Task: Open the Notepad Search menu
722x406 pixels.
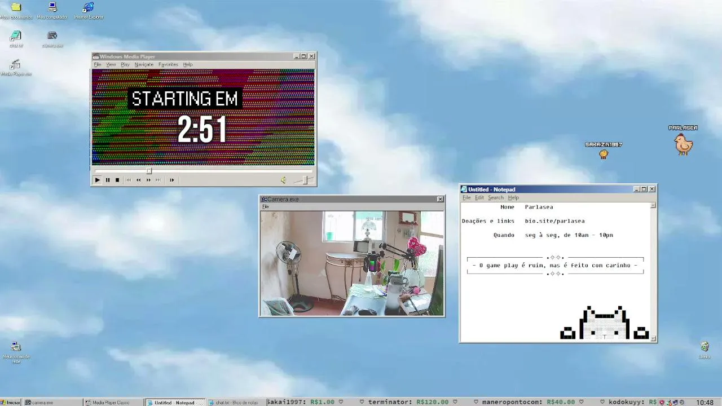Action: (496, 197)
